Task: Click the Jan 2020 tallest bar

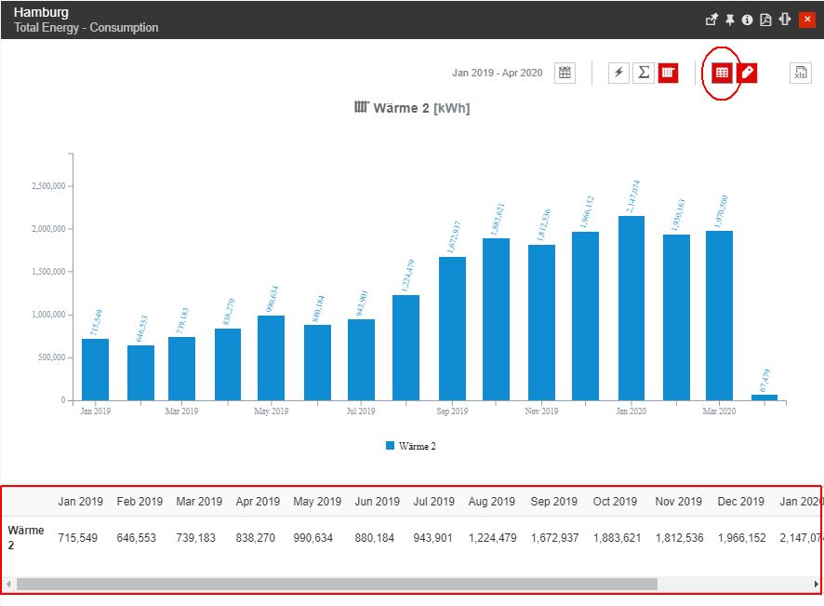Action: coord(631,307)
